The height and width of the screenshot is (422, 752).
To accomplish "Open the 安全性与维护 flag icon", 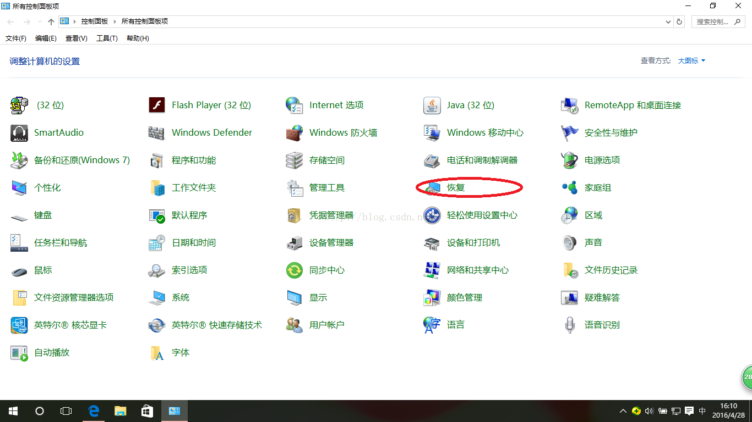I will click(570, 132).
